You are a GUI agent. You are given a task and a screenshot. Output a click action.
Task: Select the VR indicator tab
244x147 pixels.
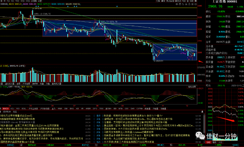82,109
